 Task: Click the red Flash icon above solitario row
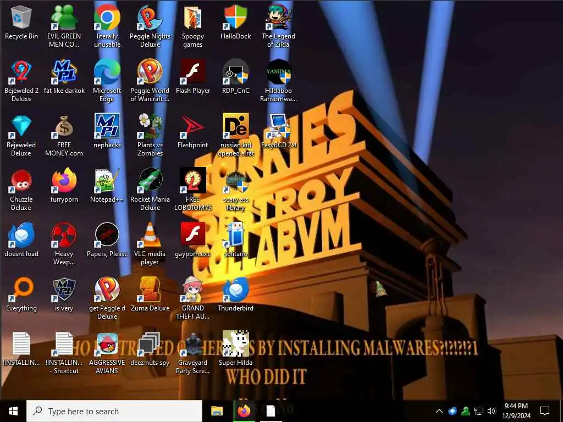click(x=193, y=240)
